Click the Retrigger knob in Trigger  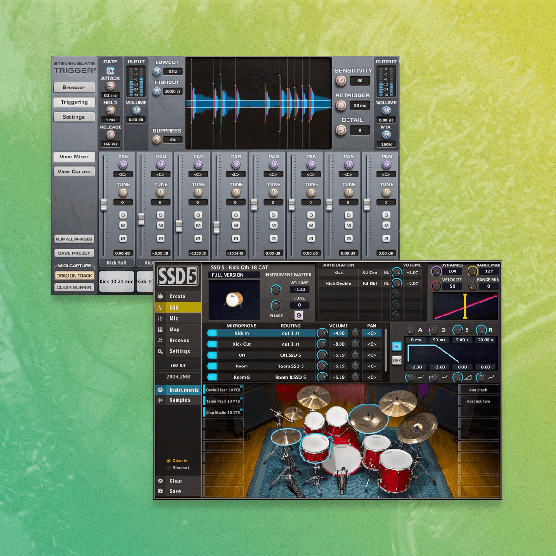click(x=341, y=106)
